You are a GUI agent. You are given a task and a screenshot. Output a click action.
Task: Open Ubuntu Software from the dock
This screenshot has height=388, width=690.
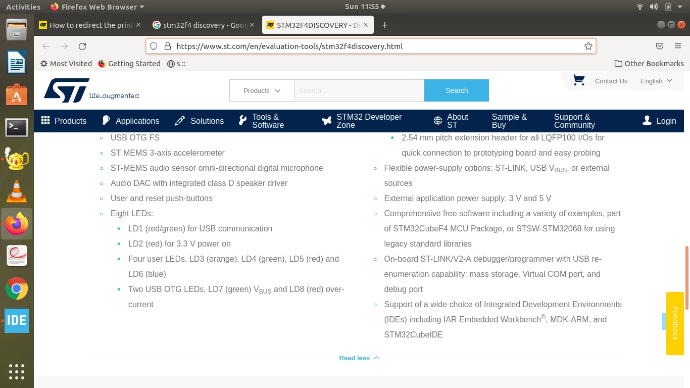[17, 94]
